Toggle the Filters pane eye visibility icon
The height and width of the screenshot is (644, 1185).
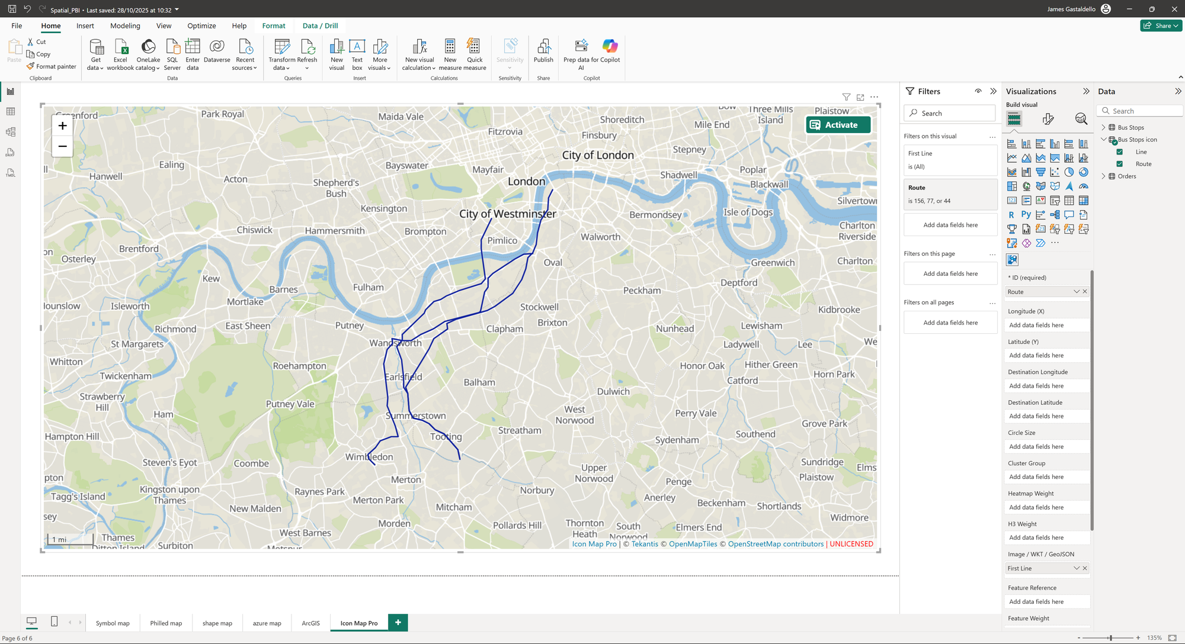[978, 91]
